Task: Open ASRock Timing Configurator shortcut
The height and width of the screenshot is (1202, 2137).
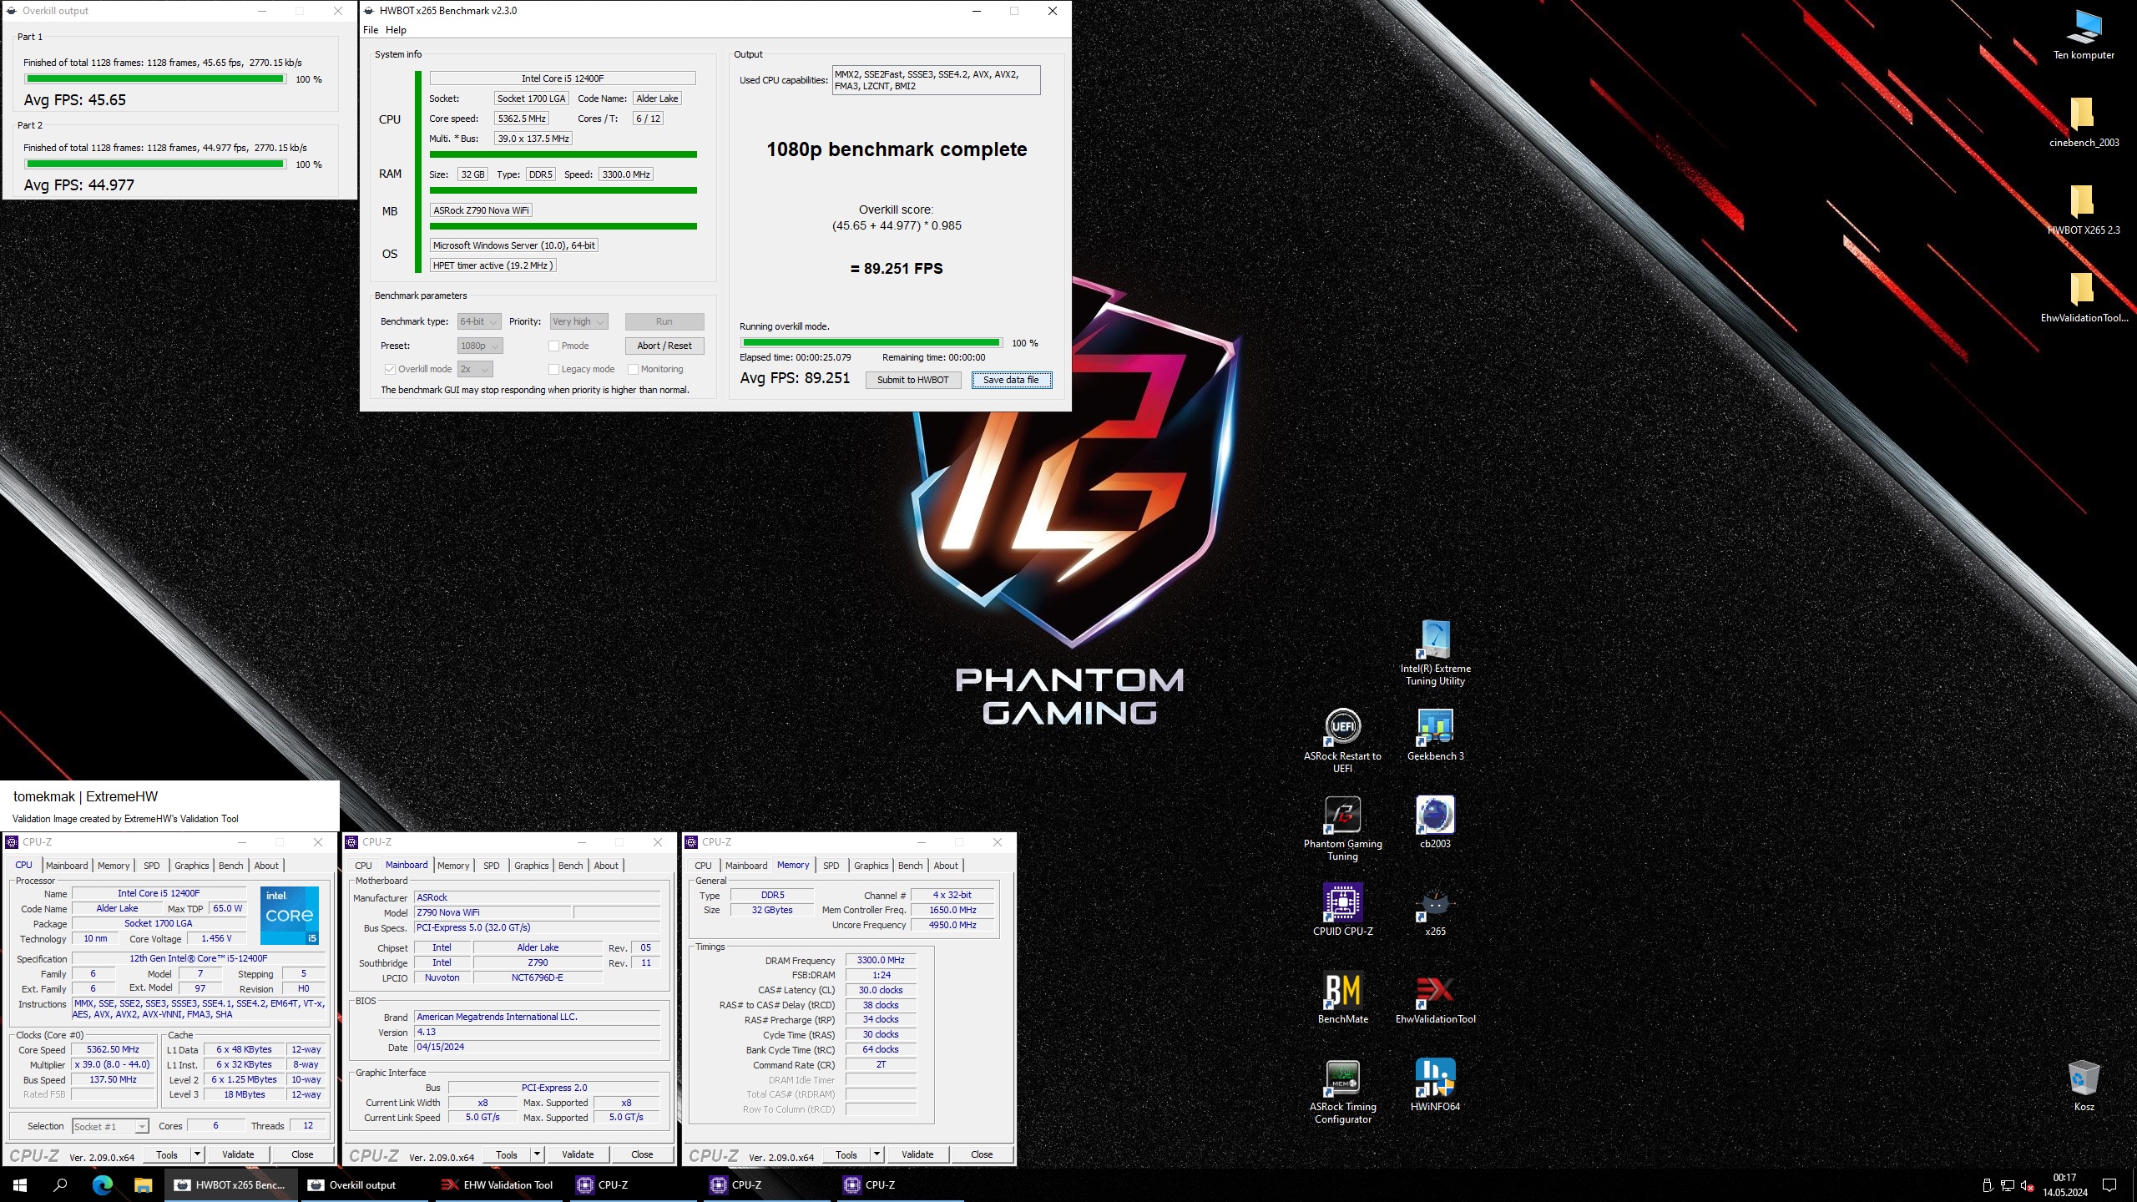Action: click(x=1342, y=1091)
